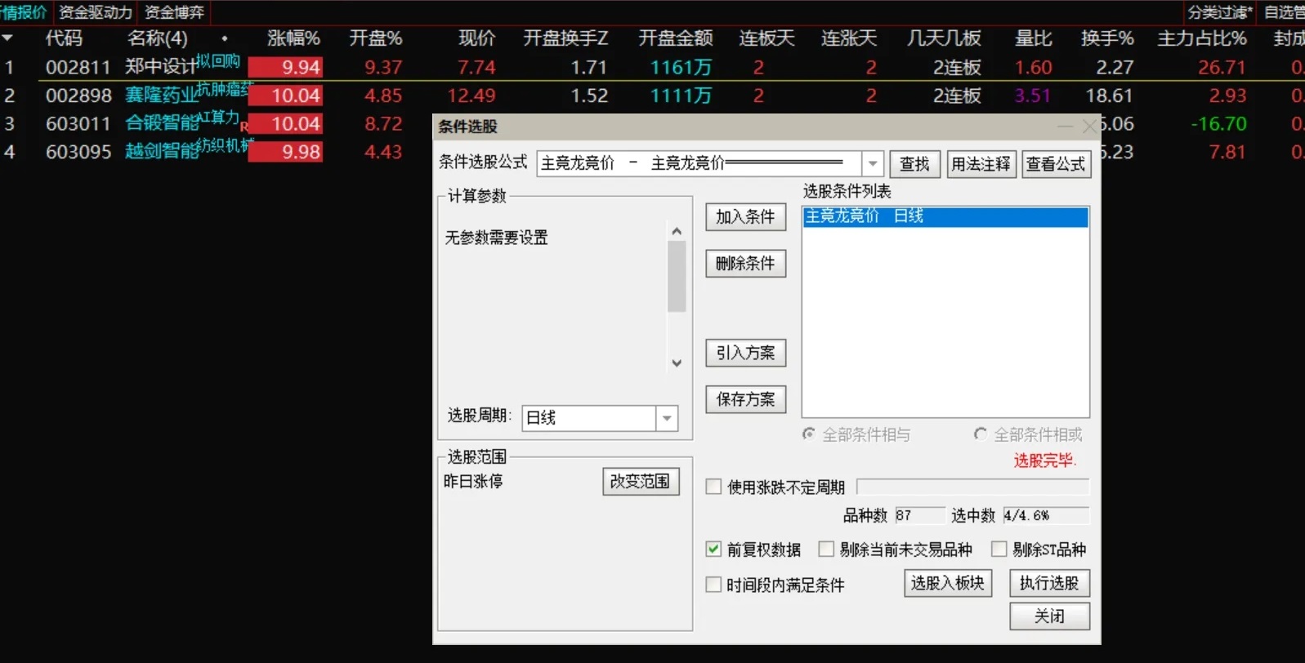The width and height of the screenshot is (1305, 663).
Task: Enable 使用涨跌不定周期 checkbox
Action: pos(713,487)
